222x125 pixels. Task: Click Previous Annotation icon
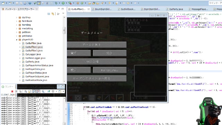point(117,3)
